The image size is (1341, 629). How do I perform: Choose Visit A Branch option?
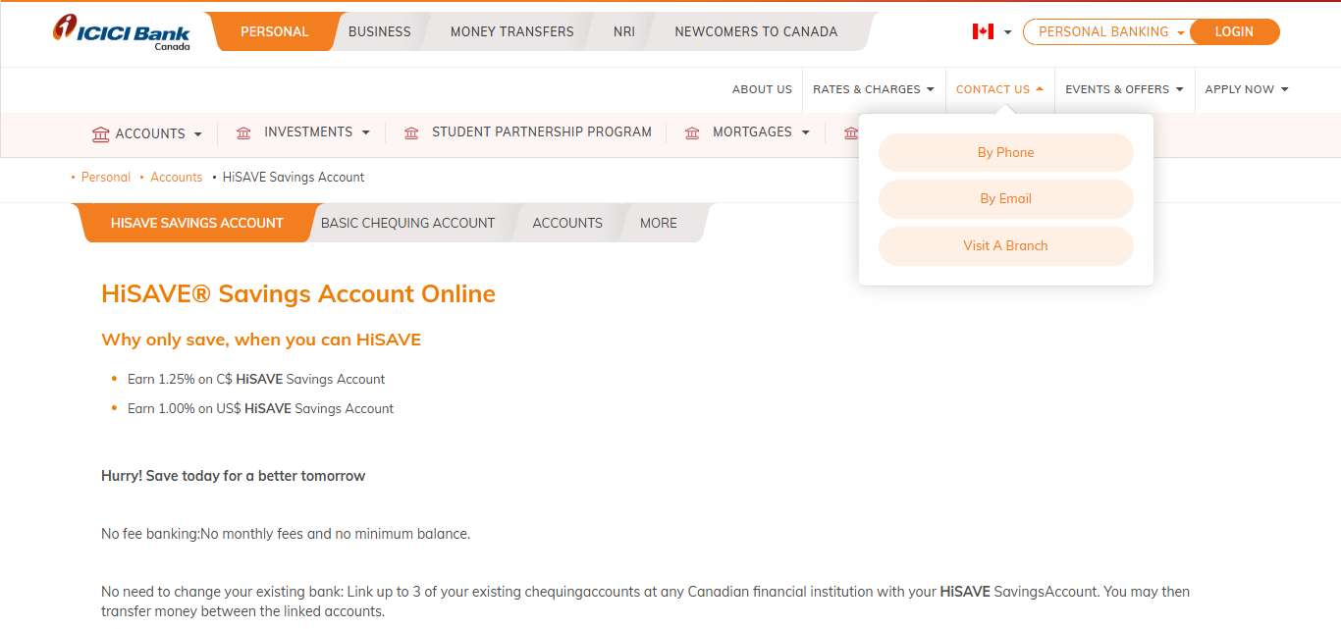coord(1005,245)
